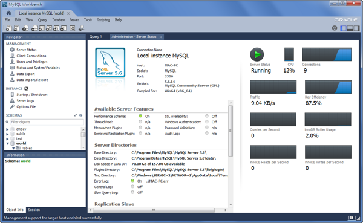The width and height of the screenshot is (363, 223).
Task: Click the search table data toolbar icon
Action: pyautogui.click(x=73, y=28)
